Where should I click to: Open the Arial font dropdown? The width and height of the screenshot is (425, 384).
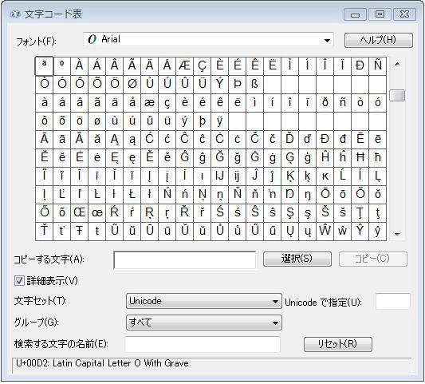208,40
